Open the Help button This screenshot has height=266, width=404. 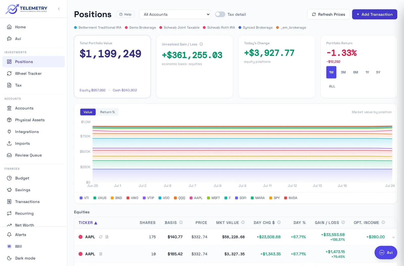(125, 14)
